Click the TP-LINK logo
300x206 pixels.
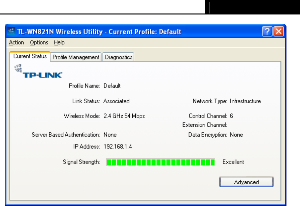(38, 71)
